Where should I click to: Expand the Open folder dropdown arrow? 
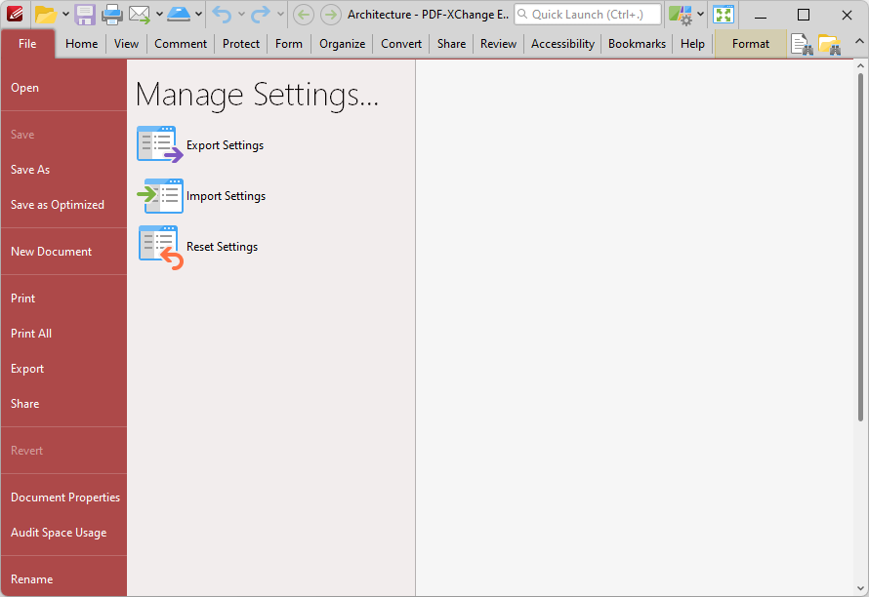click(x=65, y=15)
